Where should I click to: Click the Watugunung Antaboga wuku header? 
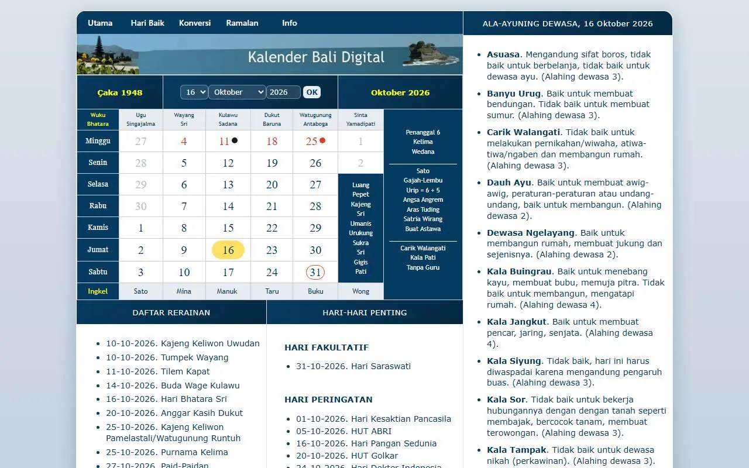[315, 119]
